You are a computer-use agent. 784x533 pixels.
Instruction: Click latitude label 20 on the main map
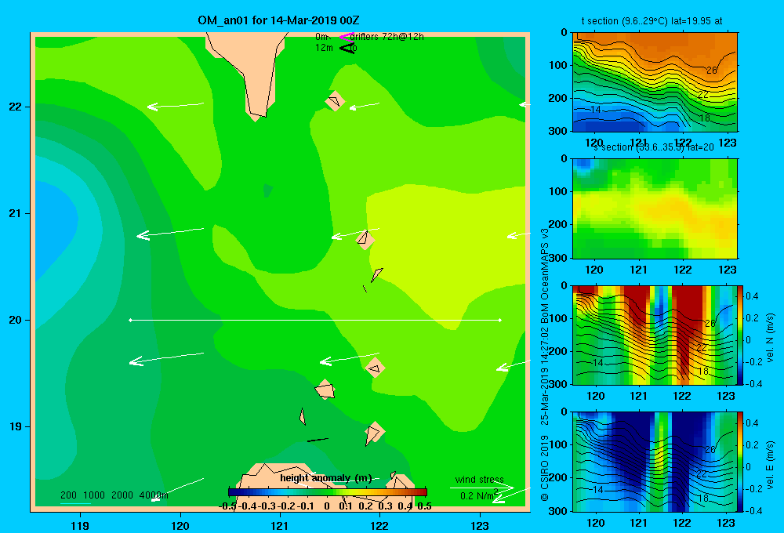click(16, 320)
